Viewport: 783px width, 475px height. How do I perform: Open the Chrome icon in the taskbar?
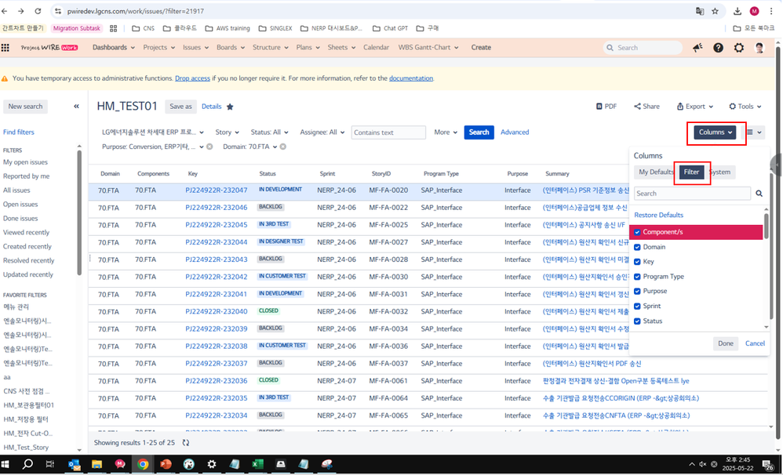coord(143,465)
